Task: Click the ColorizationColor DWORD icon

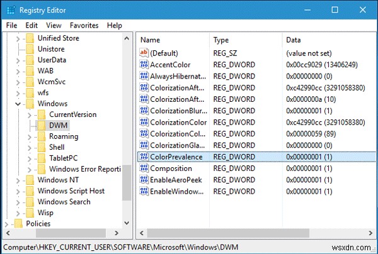Action: [144, 122]
